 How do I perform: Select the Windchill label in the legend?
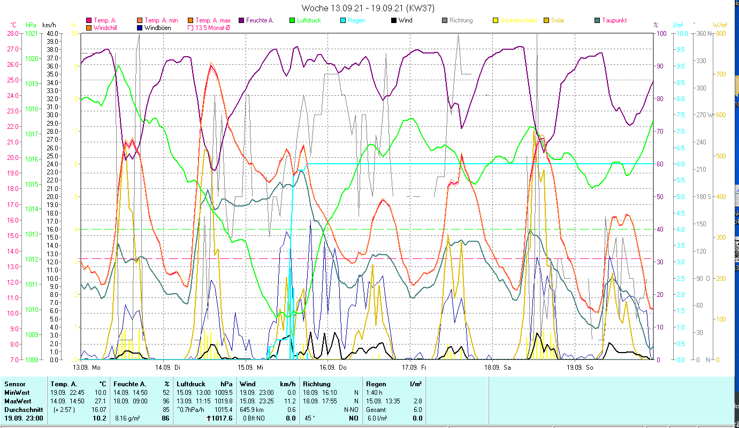coord(106,28)
